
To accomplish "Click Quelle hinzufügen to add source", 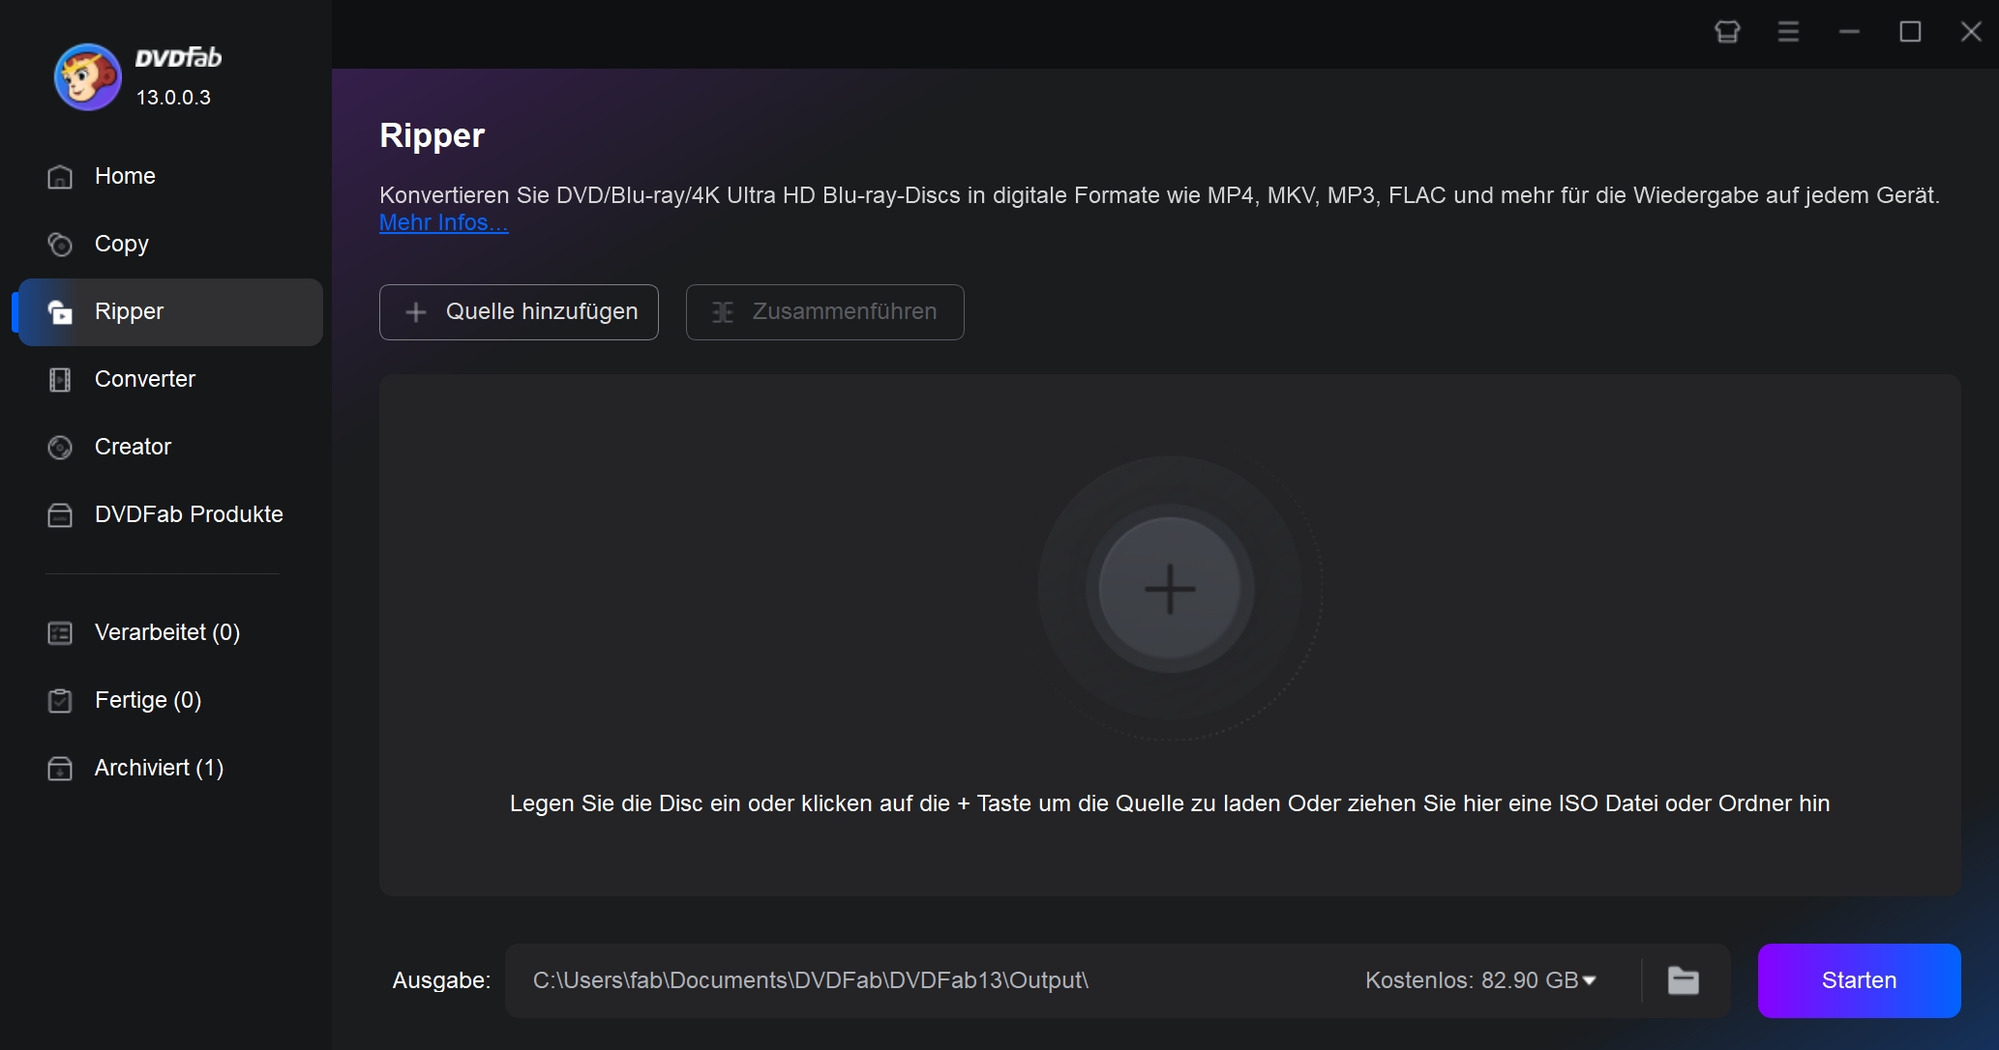I will point(519,311).
